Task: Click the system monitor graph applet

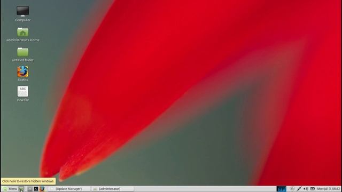Action: (282, 189)
